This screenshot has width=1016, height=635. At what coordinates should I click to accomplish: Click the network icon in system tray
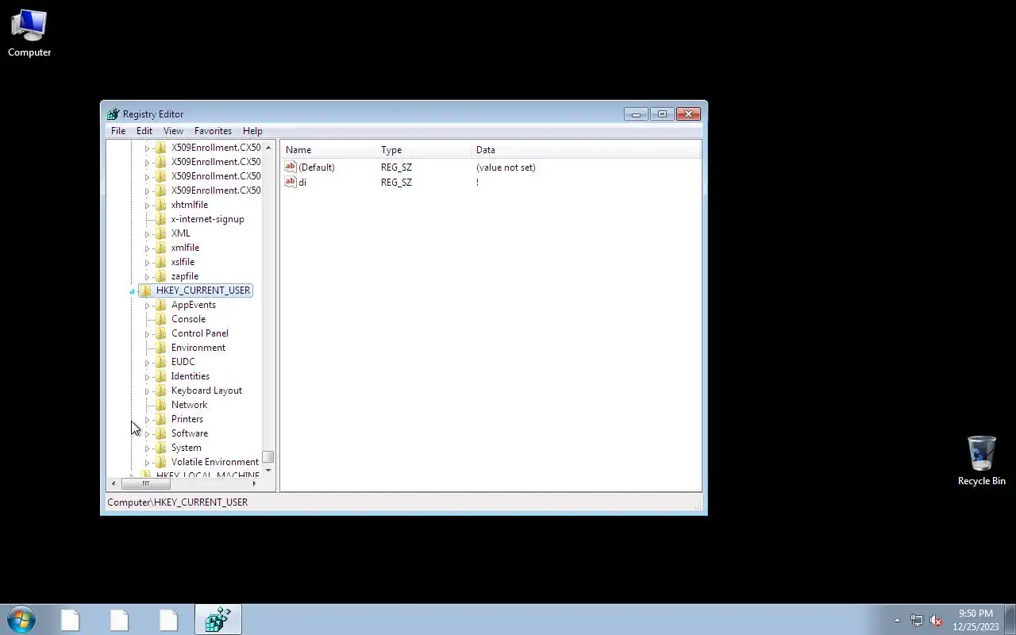tap(917, 620)
